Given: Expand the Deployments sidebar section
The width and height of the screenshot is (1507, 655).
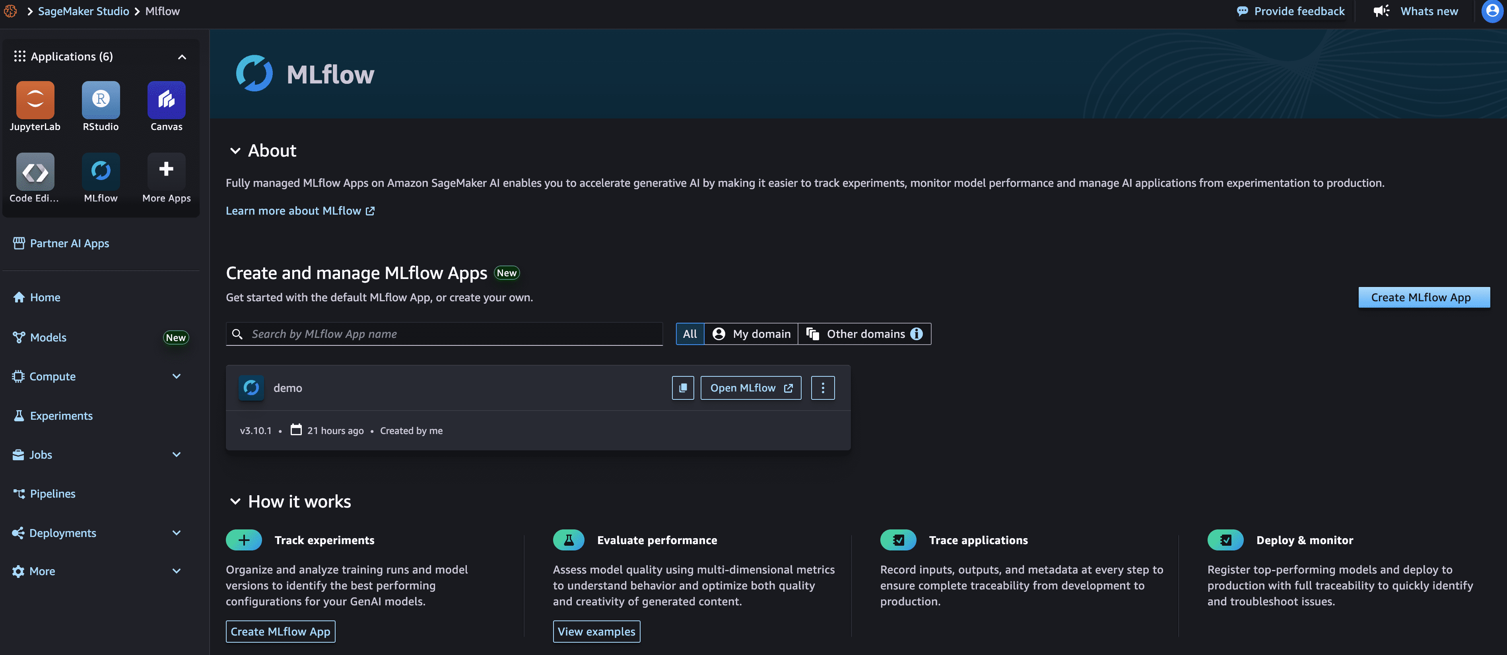Looking at the screenshot, I should point(177,533).
